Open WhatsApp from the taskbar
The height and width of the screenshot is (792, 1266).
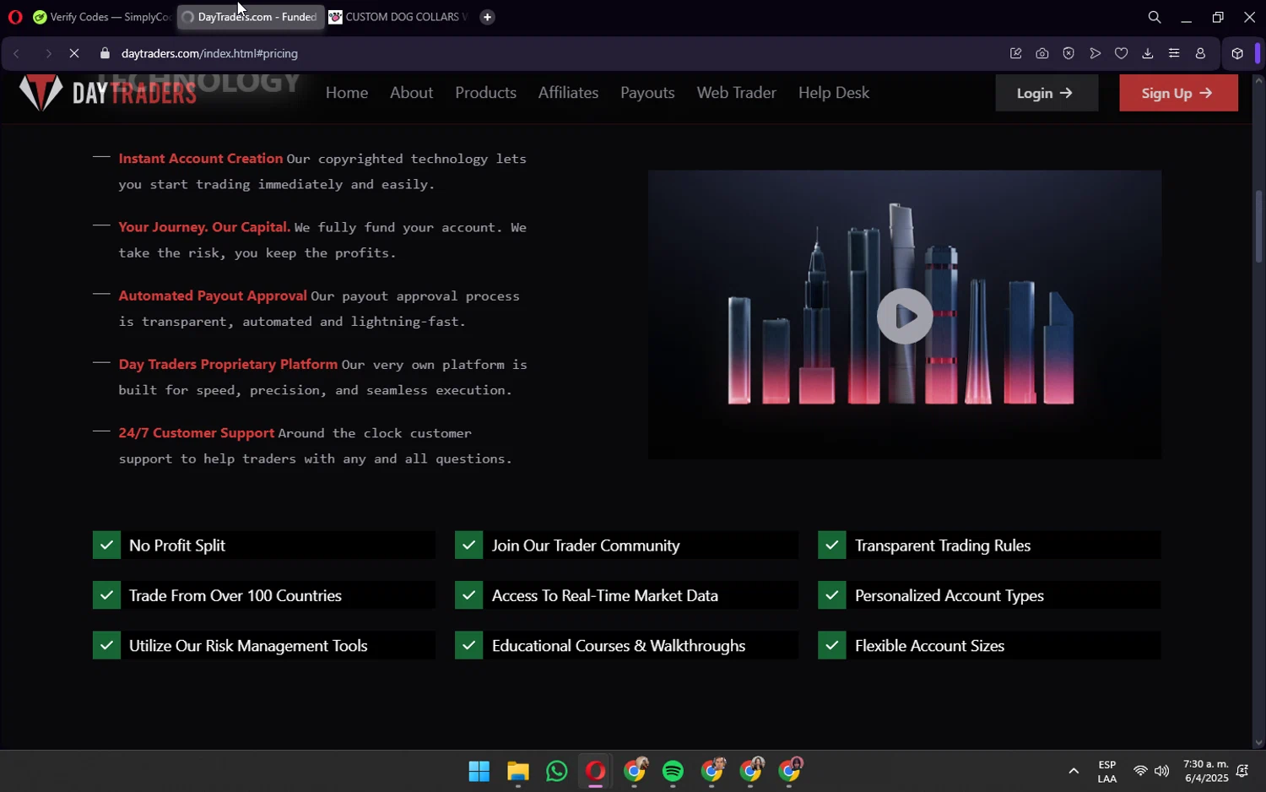[x=556, y=771]
